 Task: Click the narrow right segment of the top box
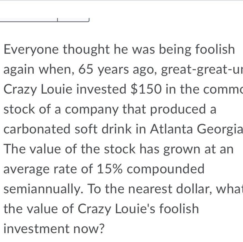[73, 19]
